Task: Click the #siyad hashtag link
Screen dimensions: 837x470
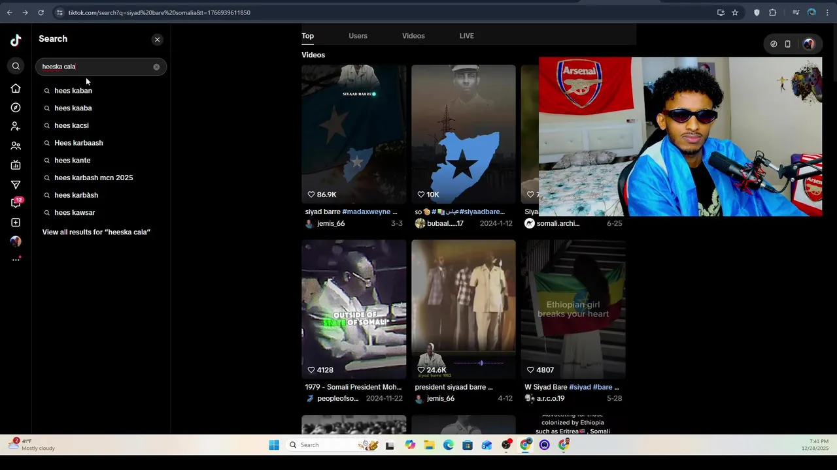Action: coord(579,387)
